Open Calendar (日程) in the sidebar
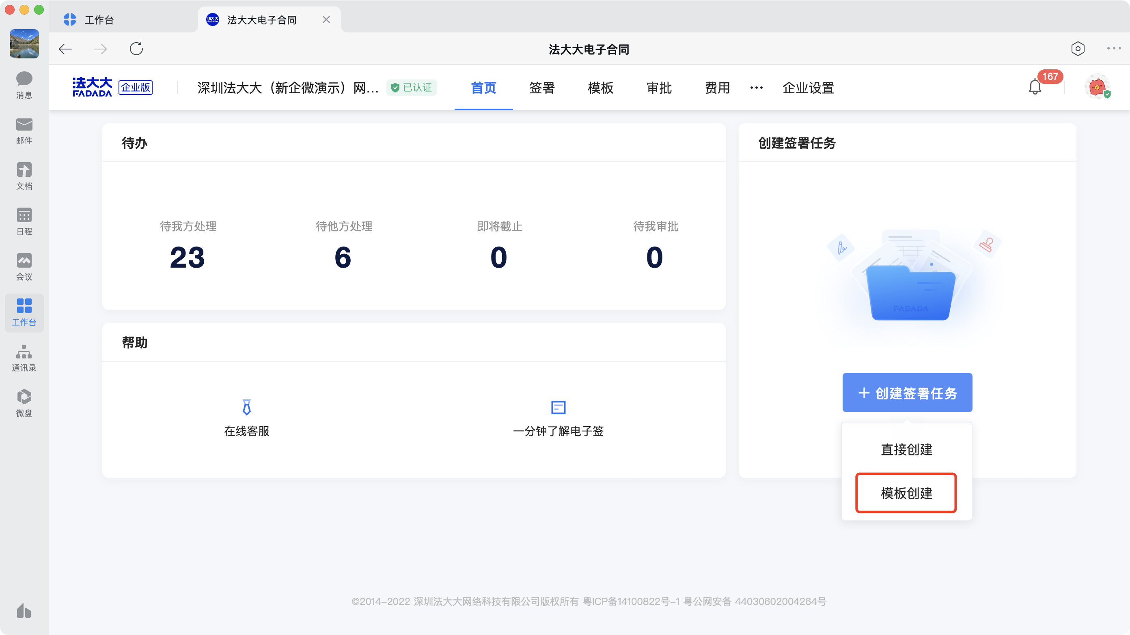 point(24,222)
